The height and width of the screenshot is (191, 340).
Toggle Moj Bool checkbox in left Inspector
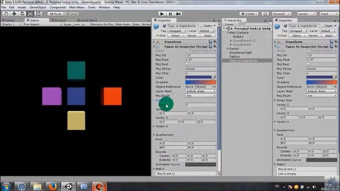(x=187, y=64)
